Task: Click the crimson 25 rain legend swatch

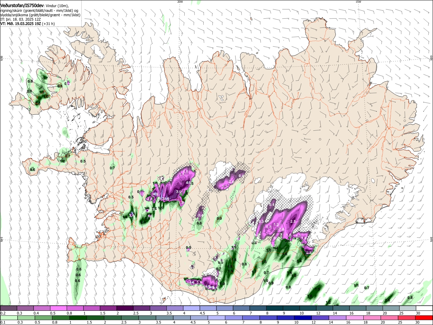Action: (407, 318)
